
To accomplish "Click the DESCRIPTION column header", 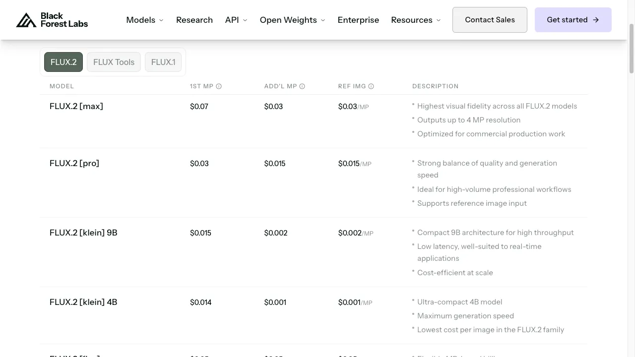I will click(436, 86).
